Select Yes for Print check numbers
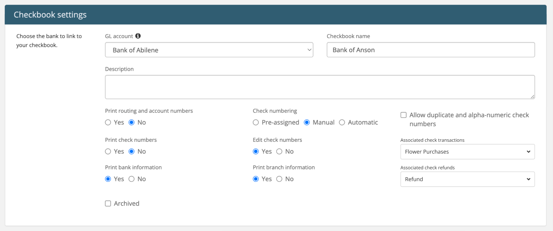The image size is (553, 231). 108,152
